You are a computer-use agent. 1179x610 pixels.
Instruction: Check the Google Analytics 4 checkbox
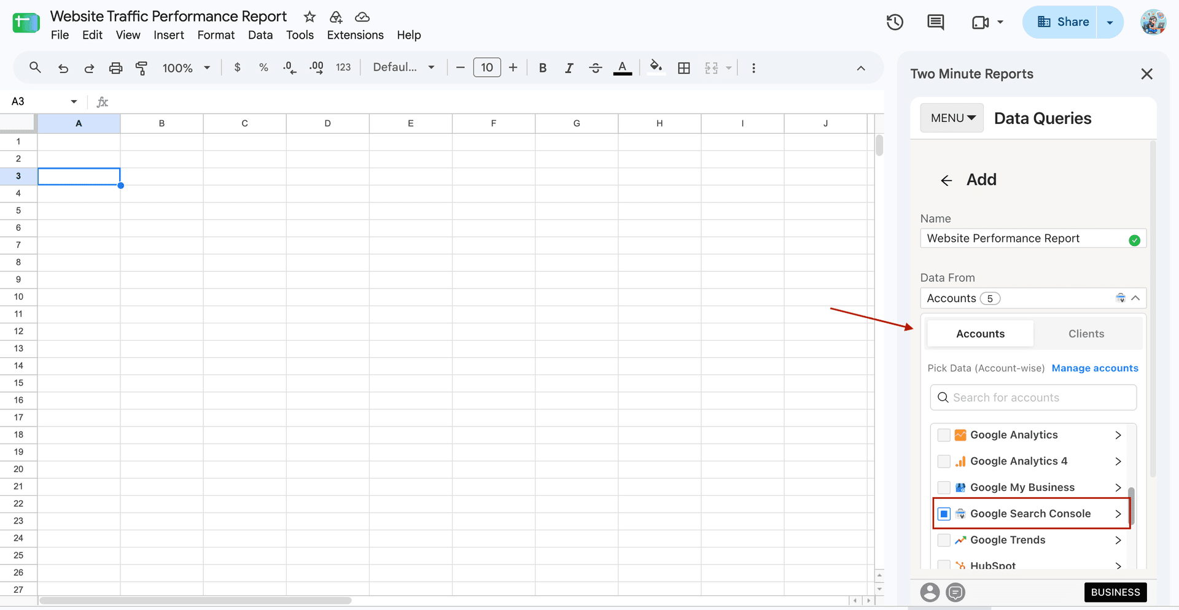click(x=944, y=461)
